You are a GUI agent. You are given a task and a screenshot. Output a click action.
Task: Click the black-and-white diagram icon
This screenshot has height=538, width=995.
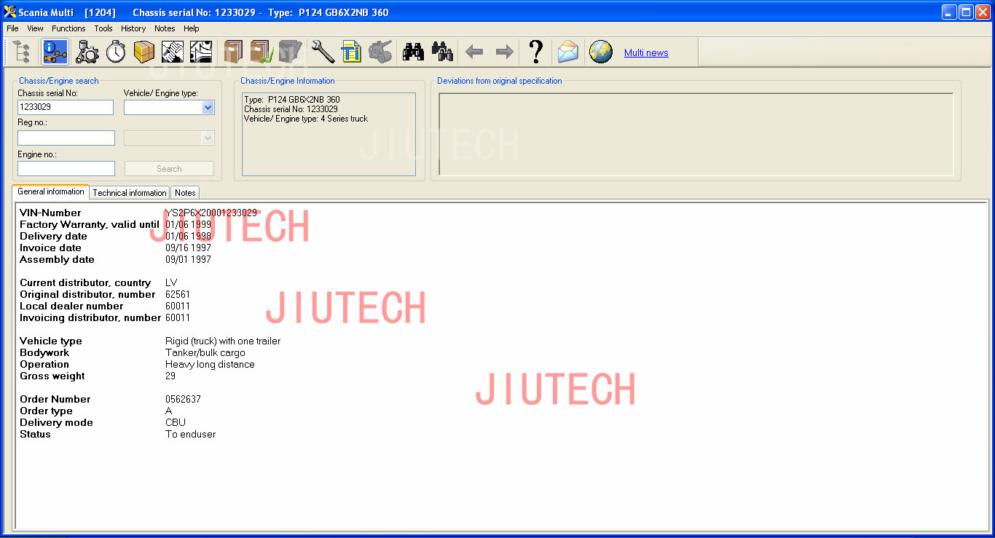point(201,52)
